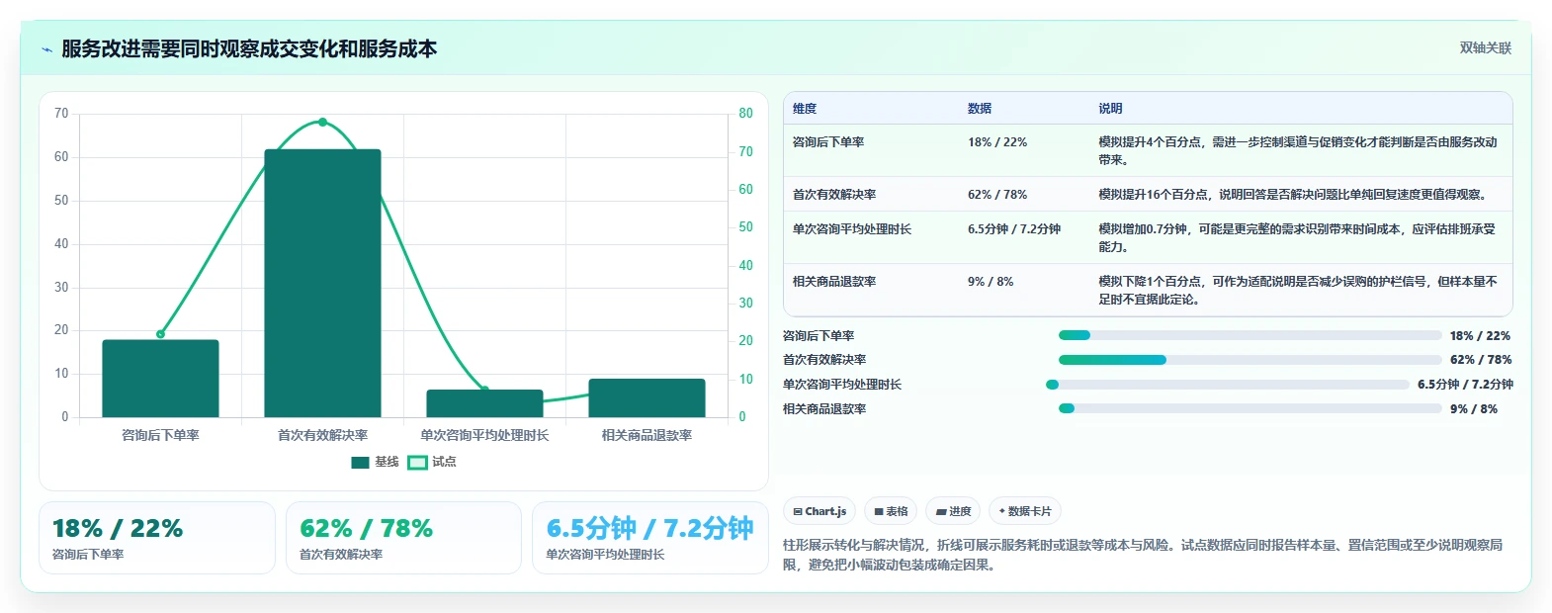Screen dimensions: 1552x613
Task: Select the 进度 tag
Action: (954, 511)
